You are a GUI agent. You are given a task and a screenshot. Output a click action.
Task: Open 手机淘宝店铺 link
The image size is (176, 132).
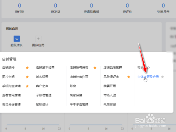[x=11, y=86]
